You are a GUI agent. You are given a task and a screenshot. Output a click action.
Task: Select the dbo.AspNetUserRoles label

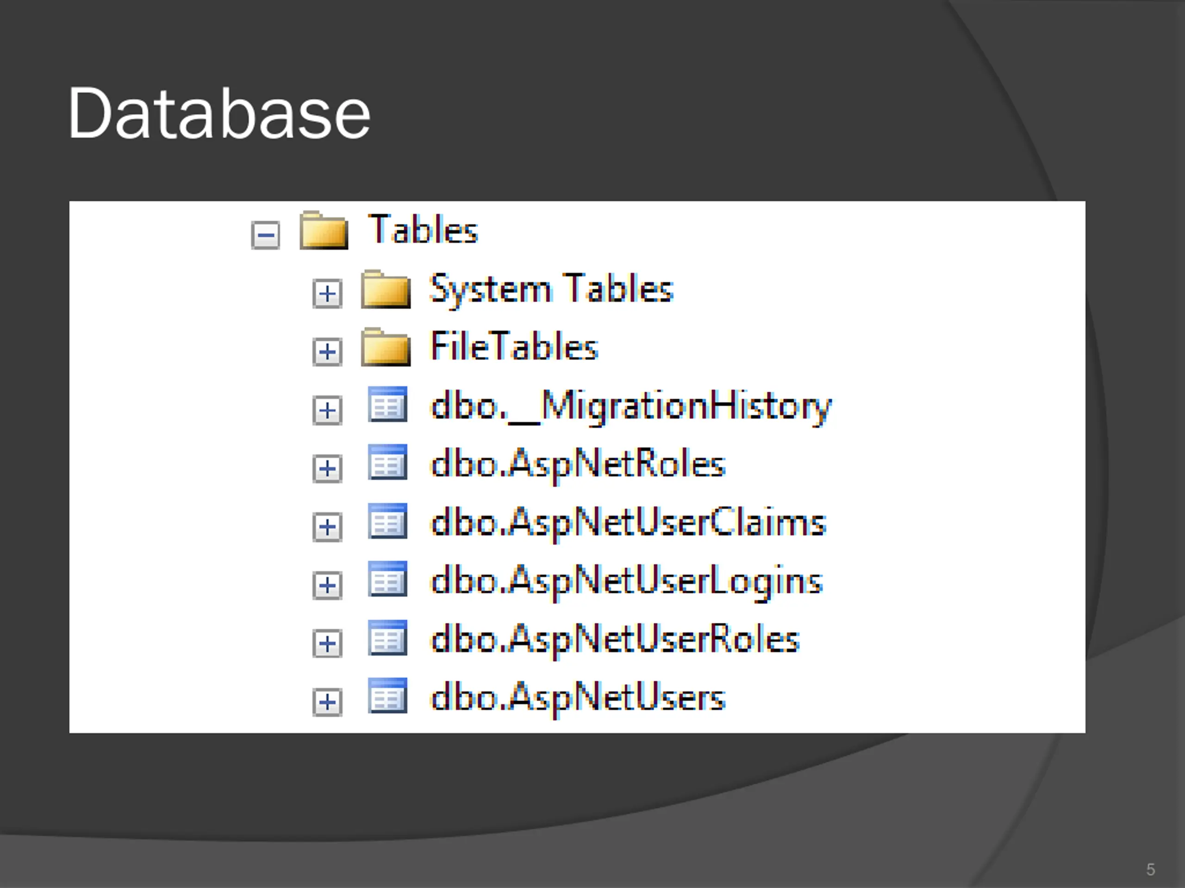(615, 640)
